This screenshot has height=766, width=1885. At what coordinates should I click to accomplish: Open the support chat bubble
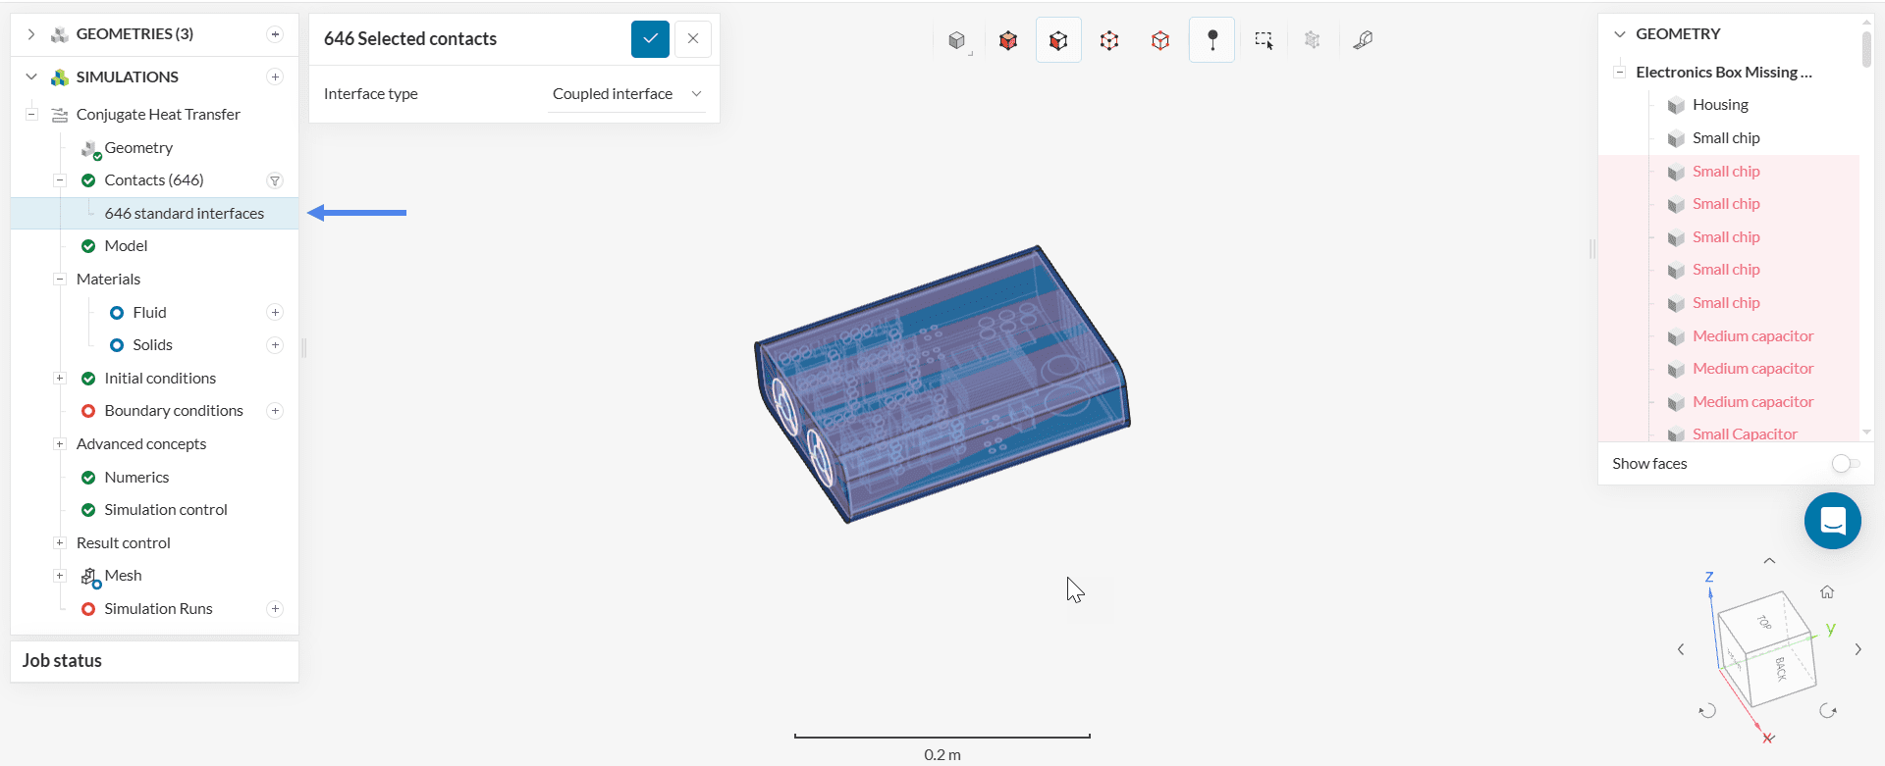(x=1832, y=521)
